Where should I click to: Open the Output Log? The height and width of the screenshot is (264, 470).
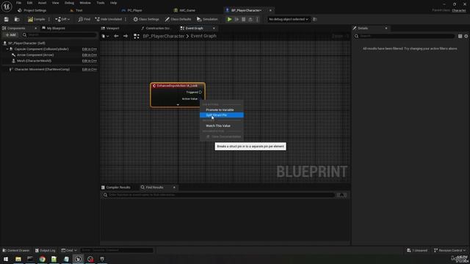click(x=46, y=250)
